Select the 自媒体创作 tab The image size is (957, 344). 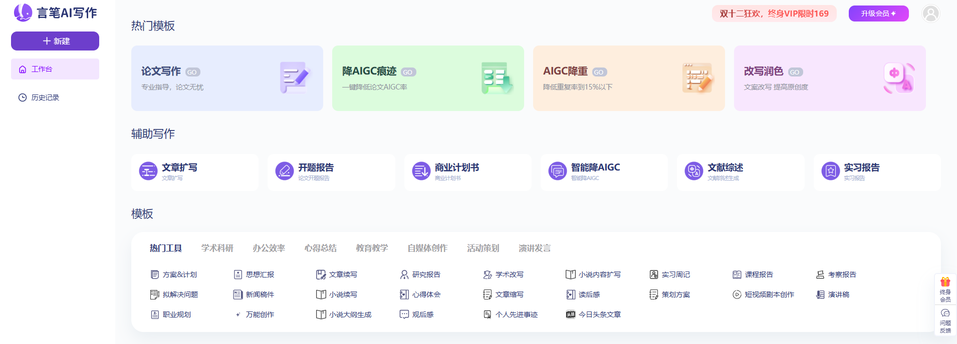coord(427,248)
